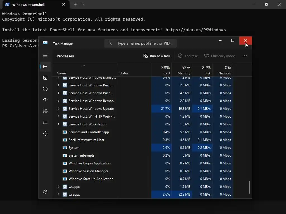Click the Service Host: Workstation gear icon
Screen dimensions: 286x214
tap(65, 124)
